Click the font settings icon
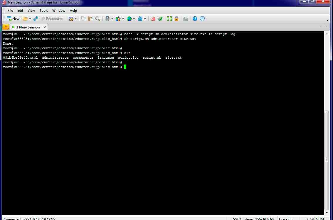The image size is (333, 220). (140, 19)
